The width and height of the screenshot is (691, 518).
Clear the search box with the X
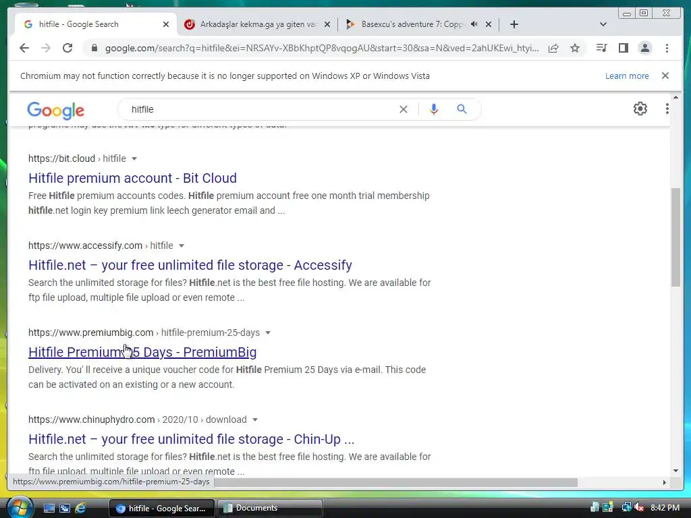tap(404, 109)
